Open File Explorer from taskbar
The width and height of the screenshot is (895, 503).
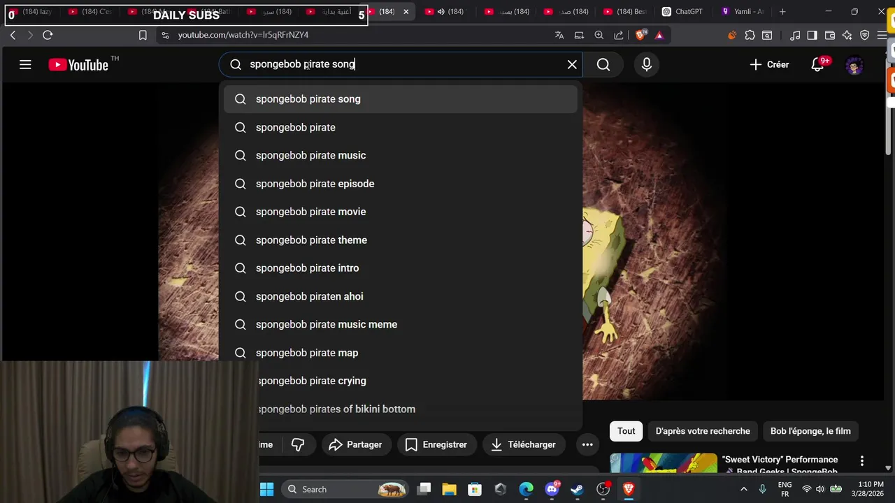click(x=449, y=489)
